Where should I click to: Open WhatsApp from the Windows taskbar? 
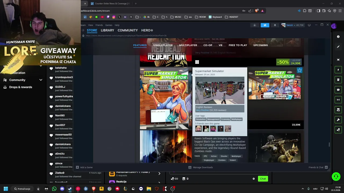click(x=54, y=189)
